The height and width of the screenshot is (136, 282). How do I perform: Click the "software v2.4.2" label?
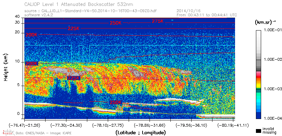pos(39,15)
